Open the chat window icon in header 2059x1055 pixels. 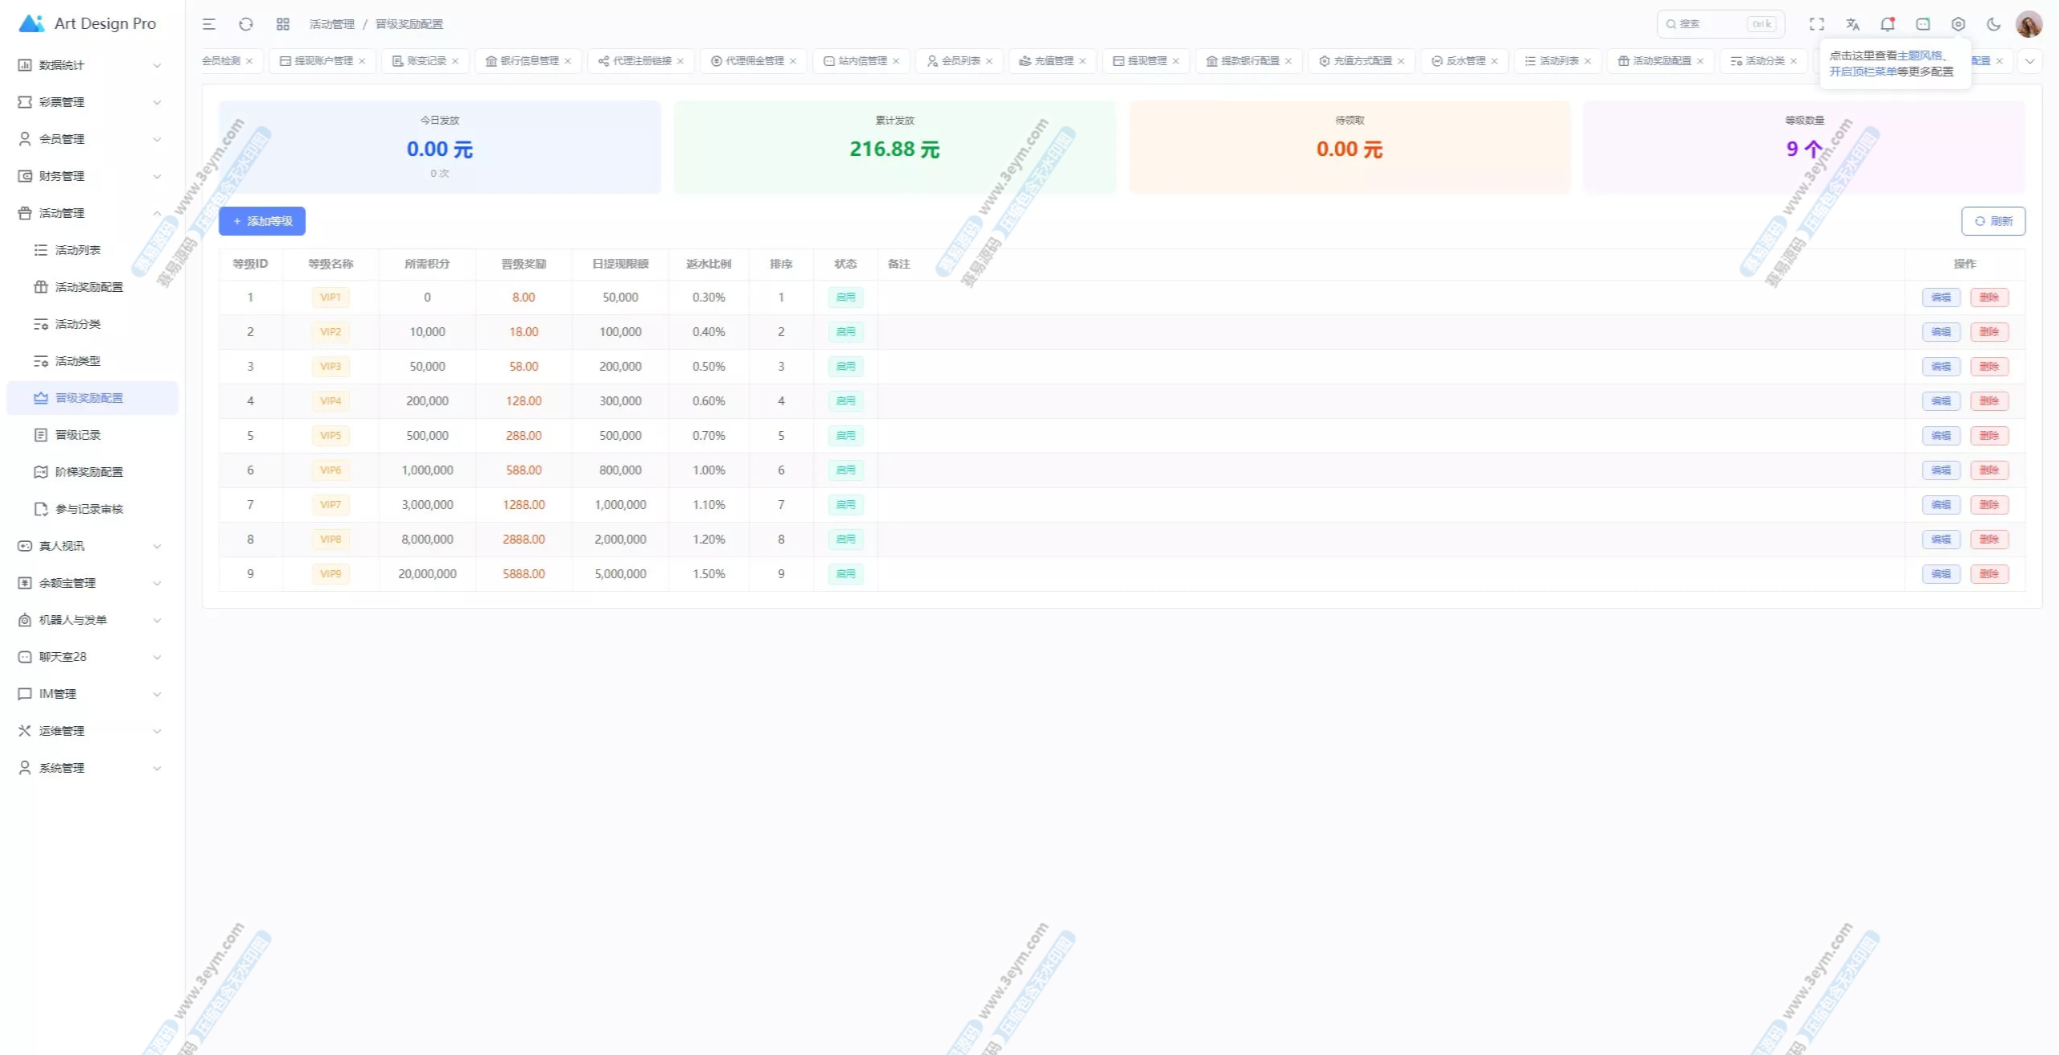(x=1923, y=24)
